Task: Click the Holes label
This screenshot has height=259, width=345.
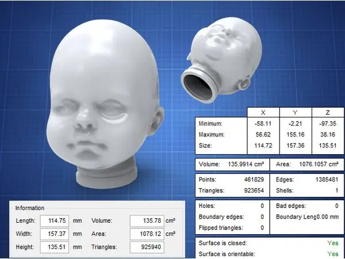Action: (x=207, y=205)
